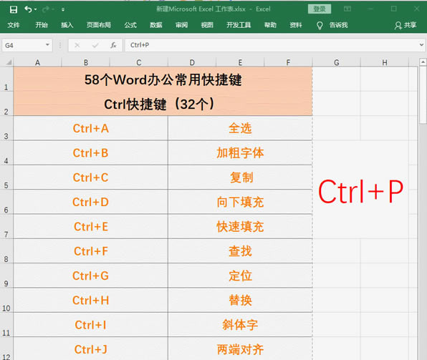
Task: Select the Ctrl+J cell
Action: tap(91, 349)
